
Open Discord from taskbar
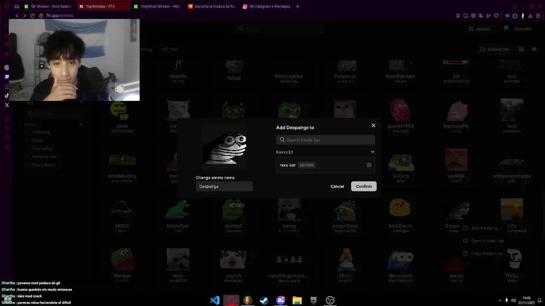[281, 300]
